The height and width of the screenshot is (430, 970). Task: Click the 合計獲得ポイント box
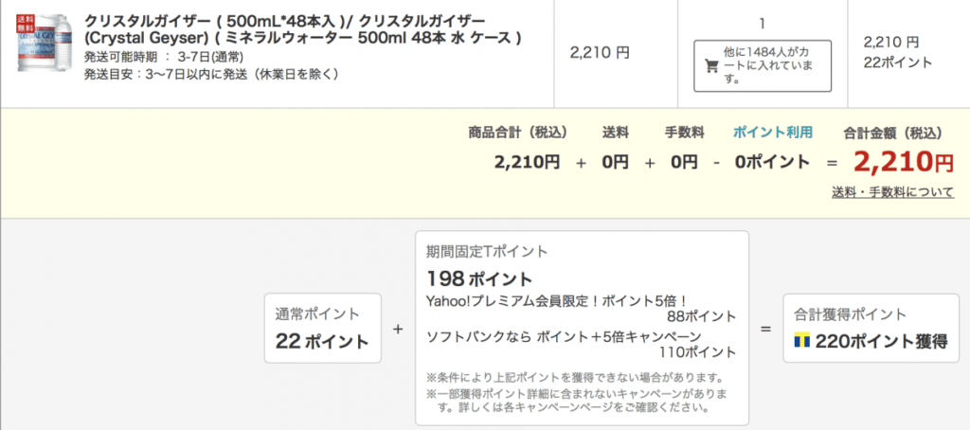871,328
